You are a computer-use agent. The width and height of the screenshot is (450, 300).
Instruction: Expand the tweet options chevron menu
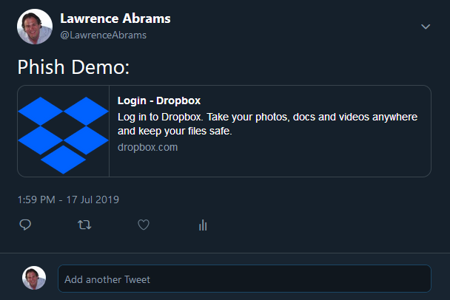pyautogui.click(x=426, y=27)
